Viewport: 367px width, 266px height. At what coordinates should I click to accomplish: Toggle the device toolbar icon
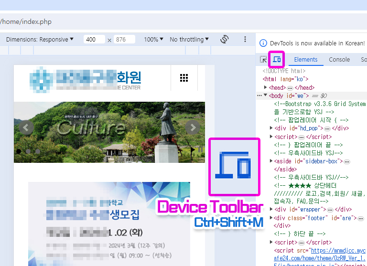tap(277, 60)
